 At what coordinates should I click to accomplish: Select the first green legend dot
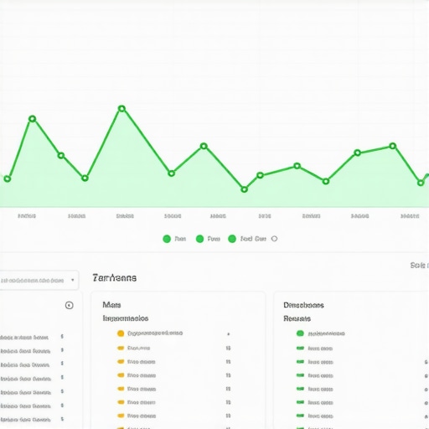click(x=167, y=239)
